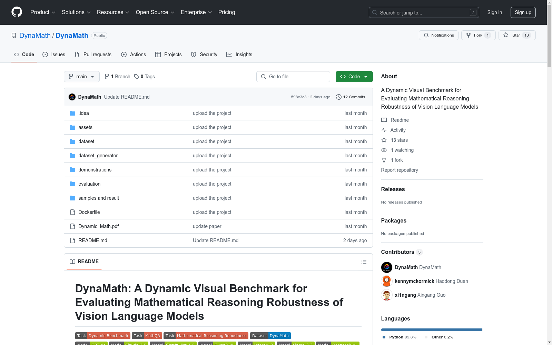Viewport: 552px width, 345px height.
Task: Open the Dynamic_Math.pdf file
Action: coord(98,226)
